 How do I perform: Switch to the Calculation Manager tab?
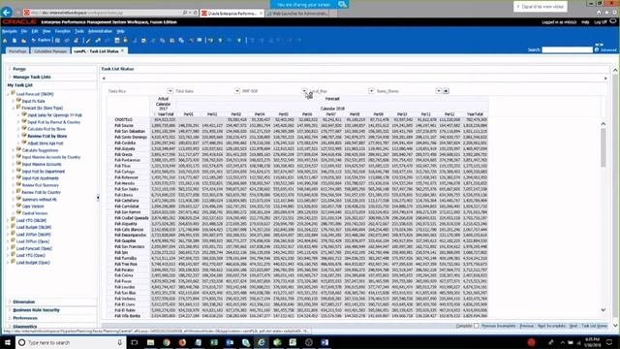(50, 51)
